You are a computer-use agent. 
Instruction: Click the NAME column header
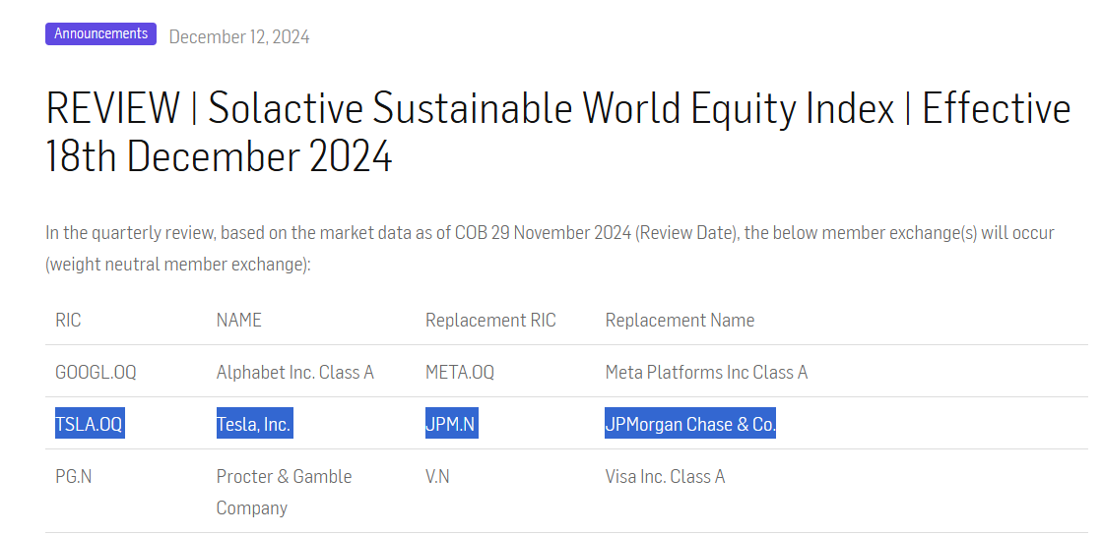tap(238, 320)
